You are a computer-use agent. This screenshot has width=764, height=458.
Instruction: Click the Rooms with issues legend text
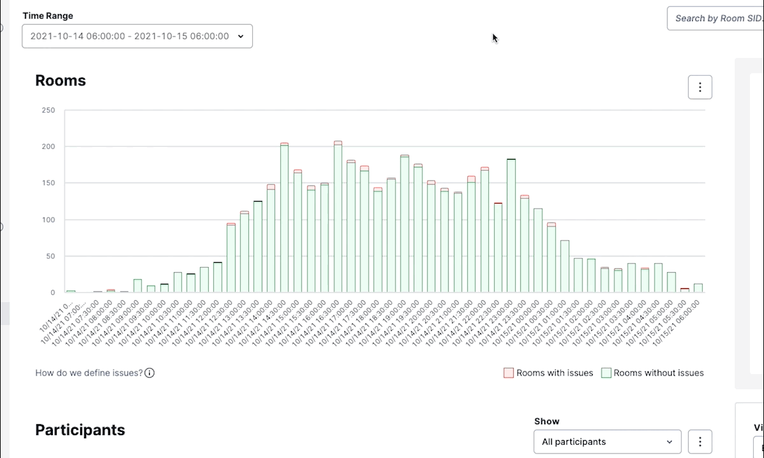click(555, 373)
